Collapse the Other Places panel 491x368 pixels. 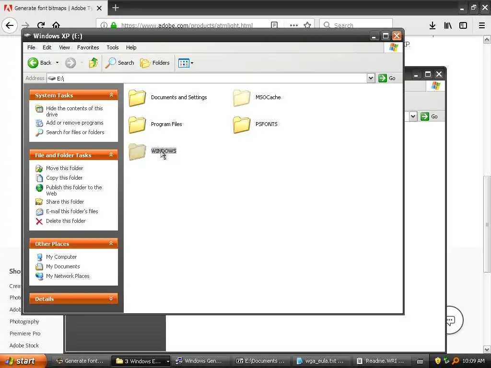pos(111,243)
